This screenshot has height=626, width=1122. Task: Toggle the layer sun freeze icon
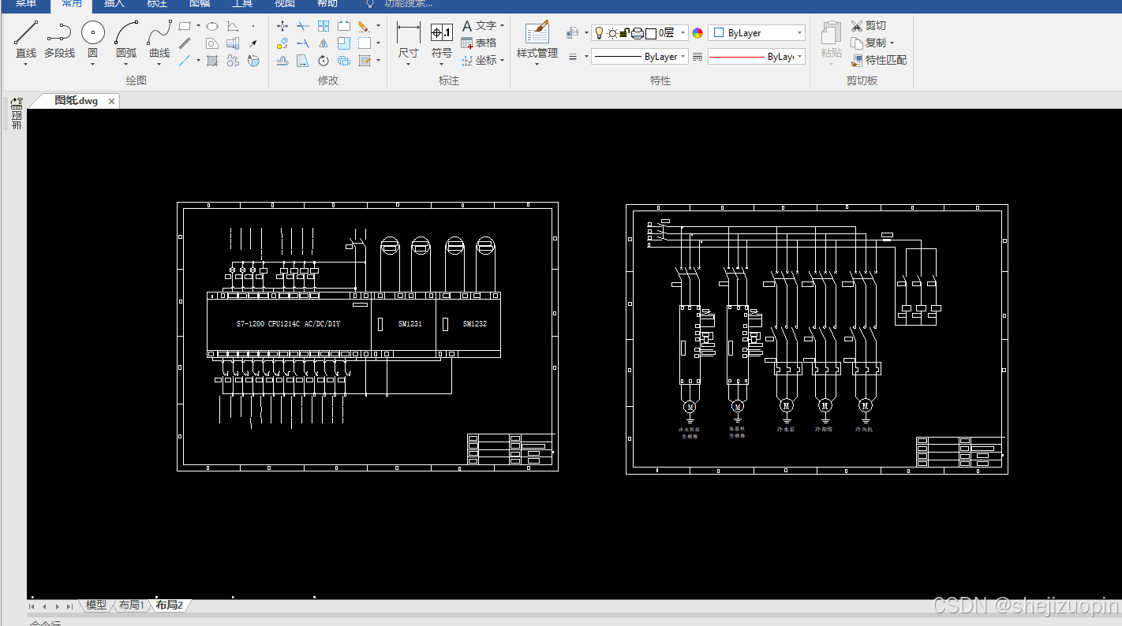point(611,32)
